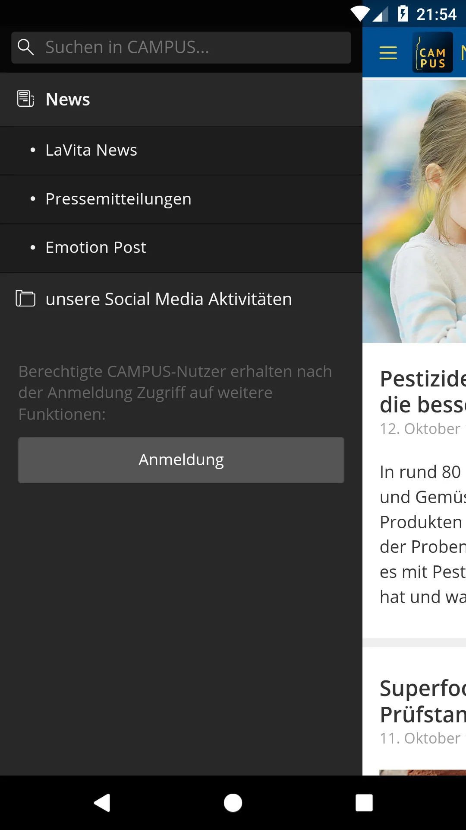
Task: Tap the battery charging status icon
Action: [403, 14]
